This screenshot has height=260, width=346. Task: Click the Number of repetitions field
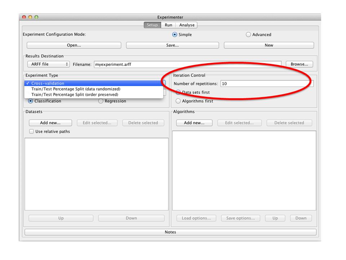[267, 83]
